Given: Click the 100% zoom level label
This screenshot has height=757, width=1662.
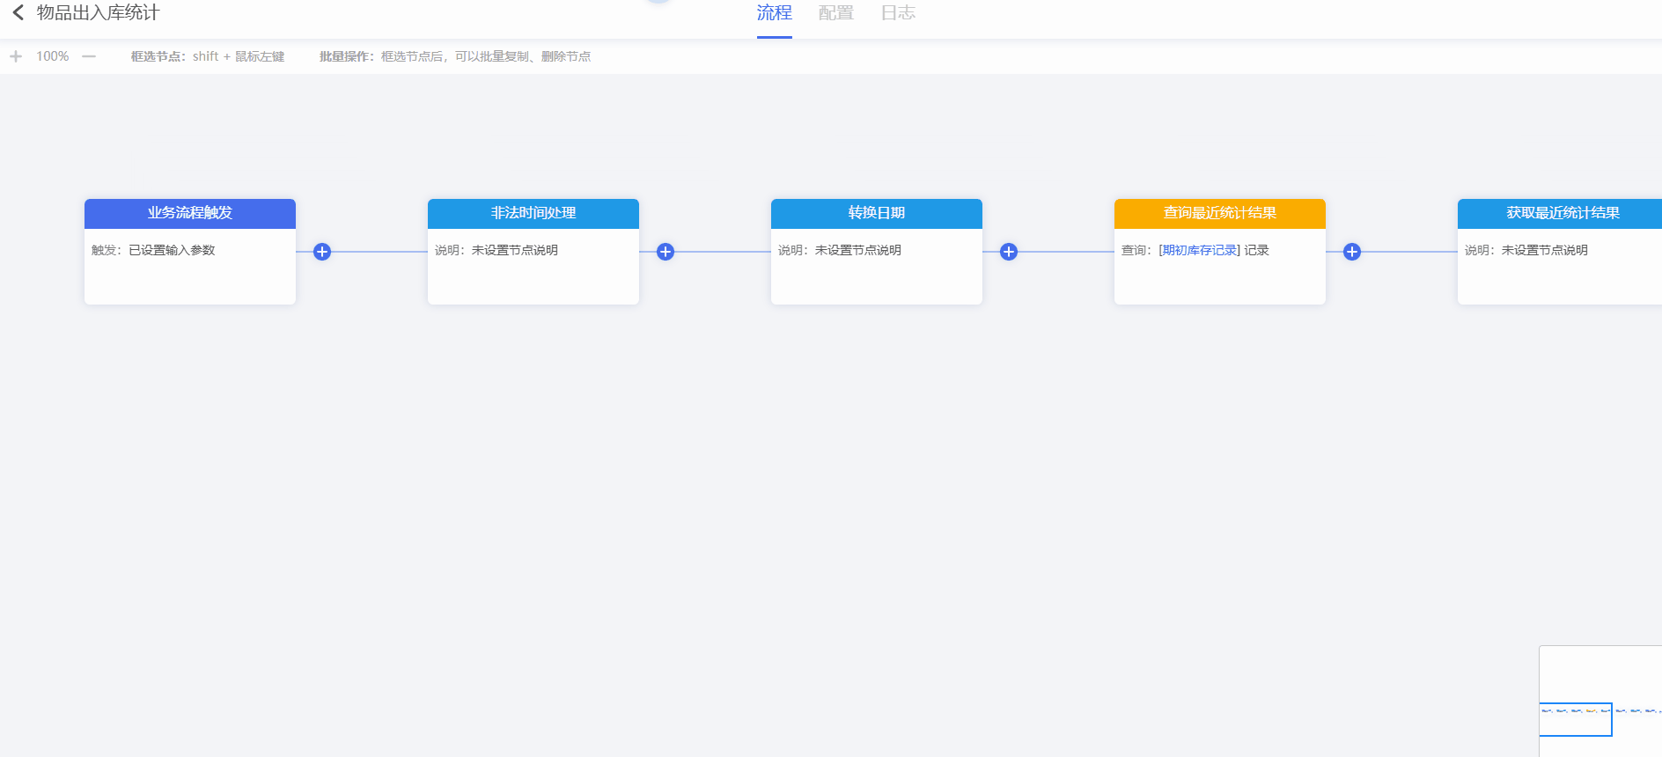Looking at the screenshot, I should (52, 56).
